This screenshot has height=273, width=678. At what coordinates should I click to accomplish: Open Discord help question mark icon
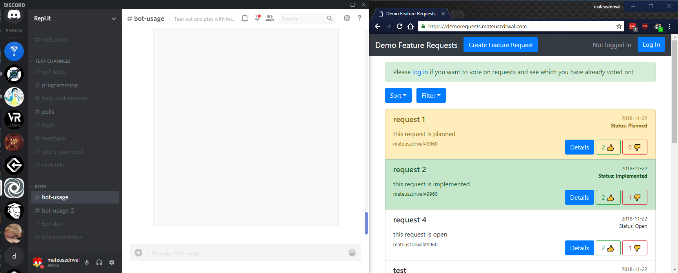pos(359,18)
